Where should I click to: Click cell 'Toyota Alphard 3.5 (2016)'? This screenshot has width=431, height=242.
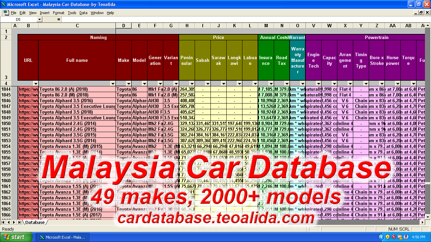(77, 100)
